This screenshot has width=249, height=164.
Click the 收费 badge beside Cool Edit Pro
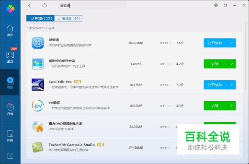pyautogui.click(x=77, y=82)
